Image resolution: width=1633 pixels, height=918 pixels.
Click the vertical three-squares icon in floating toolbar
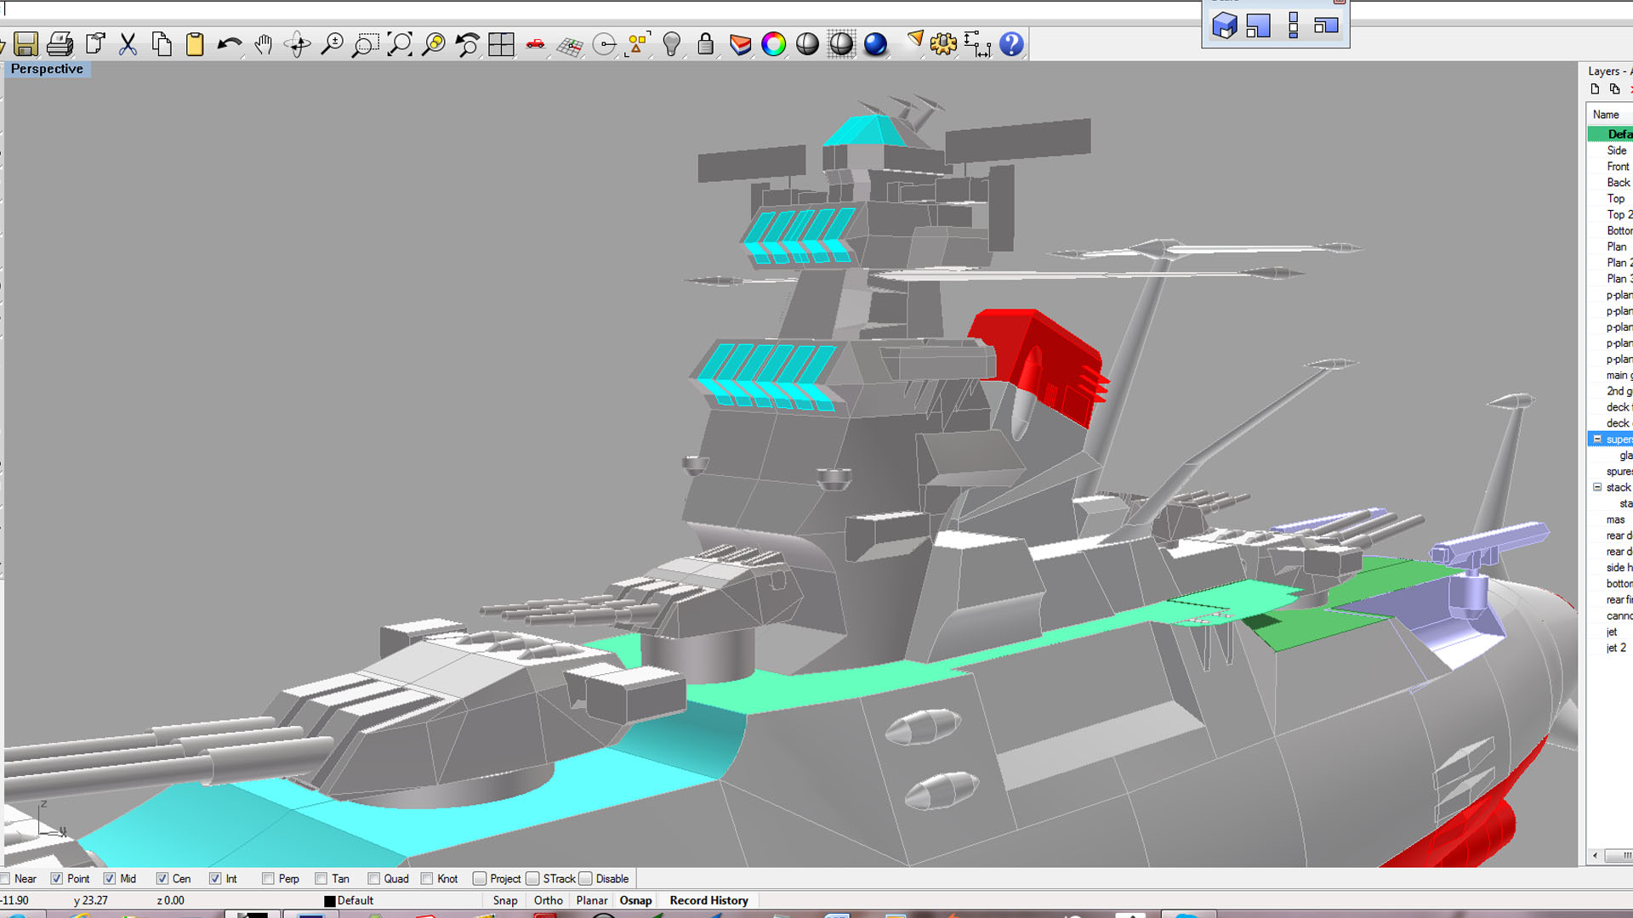click(x=1293, y=25)
